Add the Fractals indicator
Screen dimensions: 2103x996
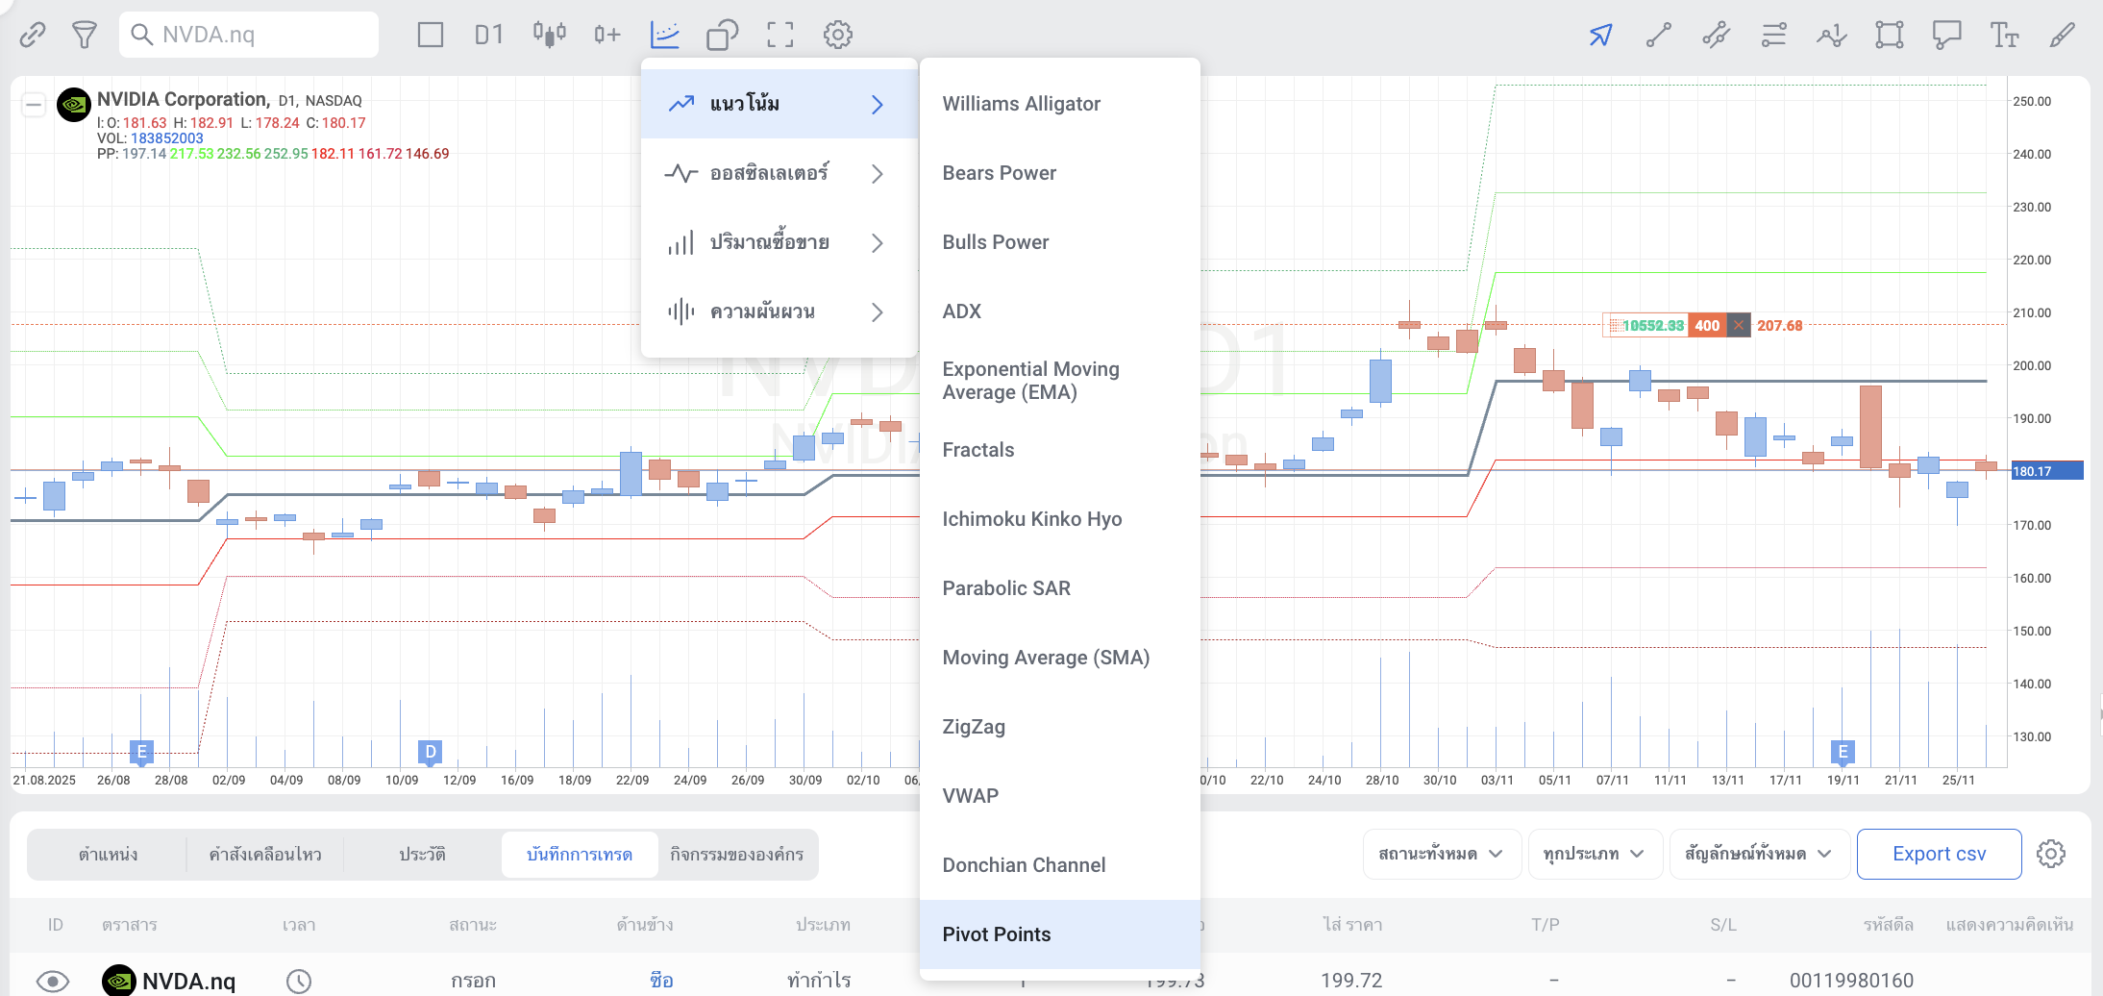tap(1060, 450)
